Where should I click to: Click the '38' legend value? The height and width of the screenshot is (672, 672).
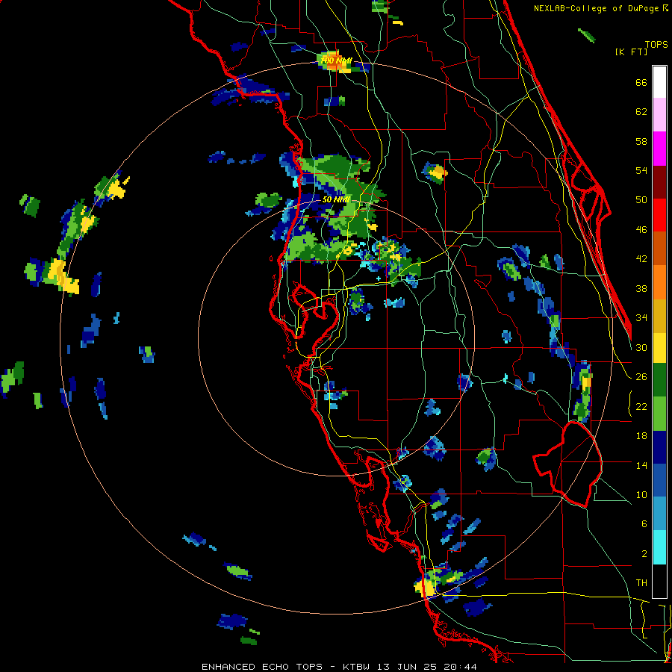pyautogui.click(x=641, y=288)
